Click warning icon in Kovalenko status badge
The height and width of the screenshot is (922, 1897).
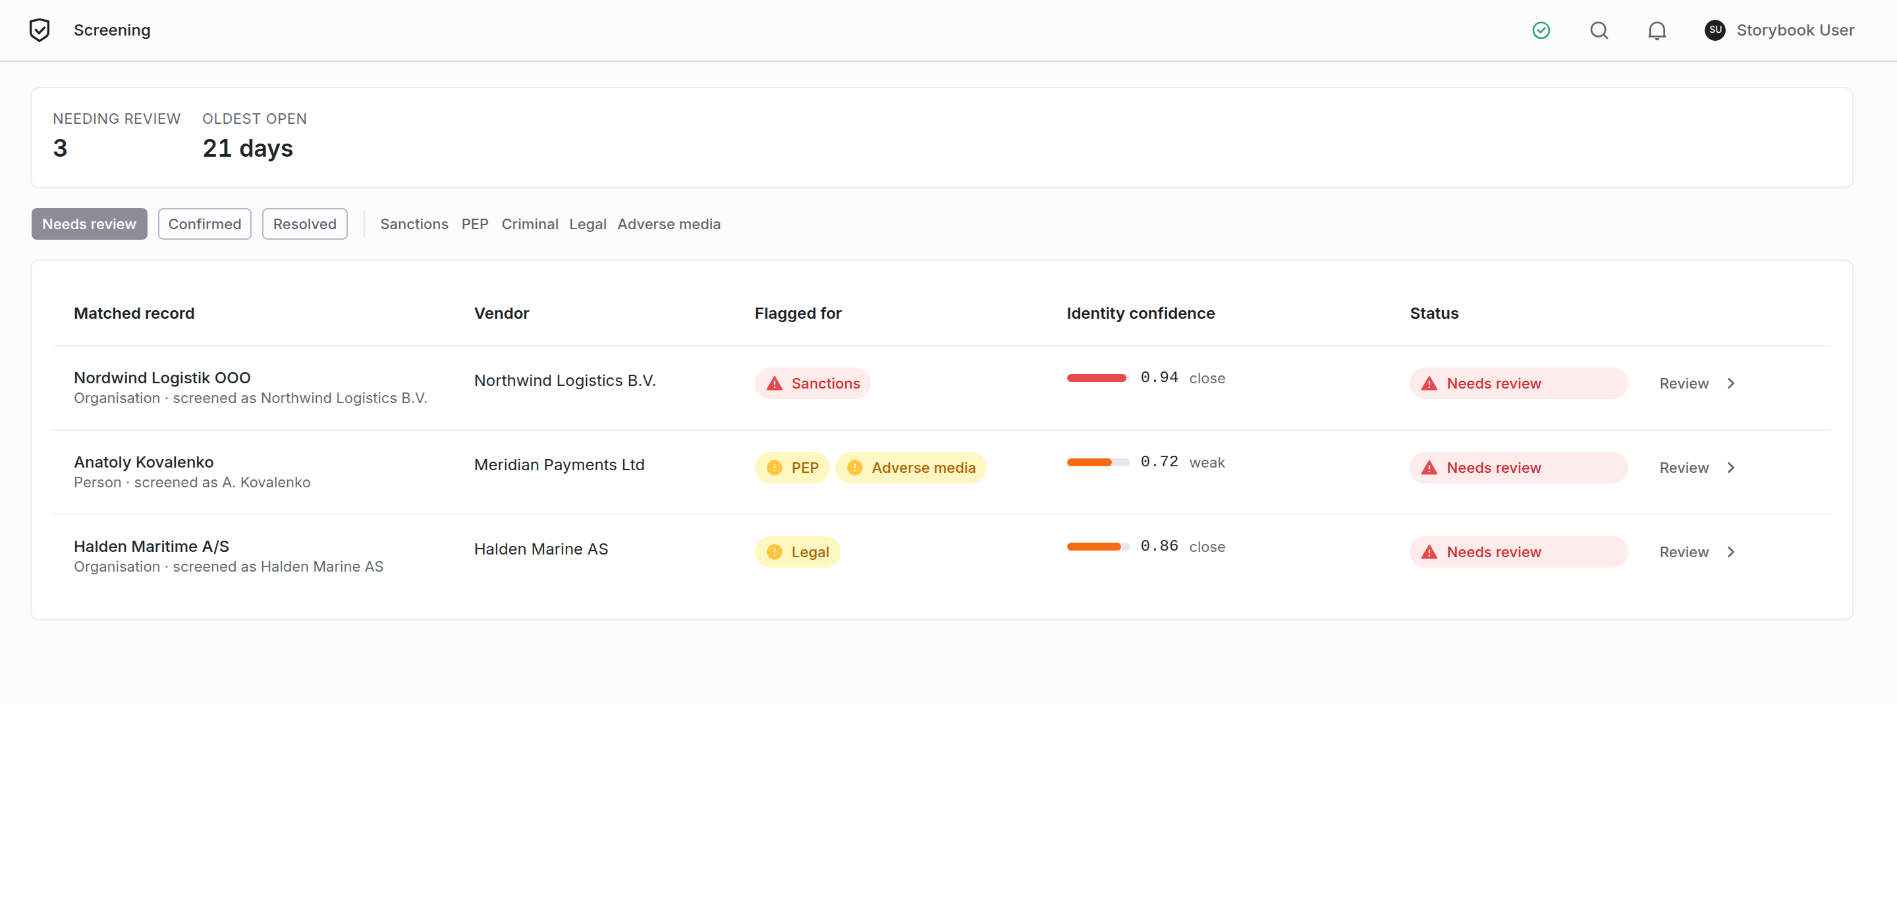(x=1429, y=468)
